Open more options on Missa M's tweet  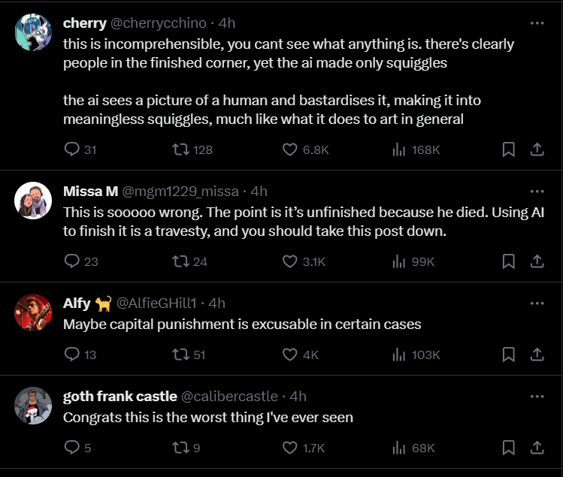point(537,192)
